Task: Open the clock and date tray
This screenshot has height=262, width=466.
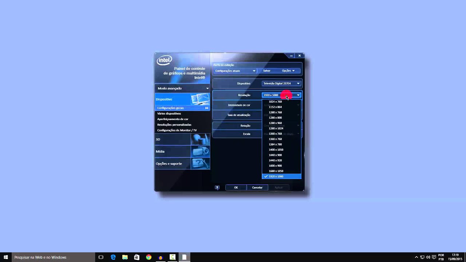Action: coord(455,257)
